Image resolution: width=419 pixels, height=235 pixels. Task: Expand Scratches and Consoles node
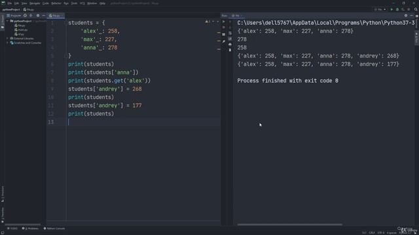coord(7,42)
